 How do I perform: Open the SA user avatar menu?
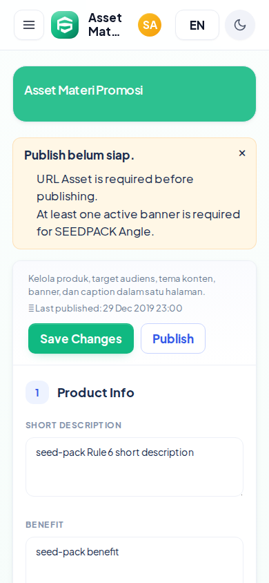(x=150, y=25)
